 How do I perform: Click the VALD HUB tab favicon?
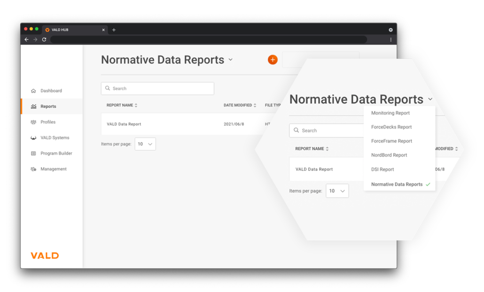(47, 30)
